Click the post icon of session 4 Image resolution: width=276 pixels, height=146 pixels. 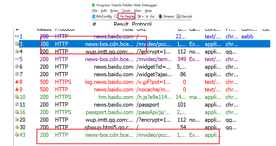[x=17, y=51]
